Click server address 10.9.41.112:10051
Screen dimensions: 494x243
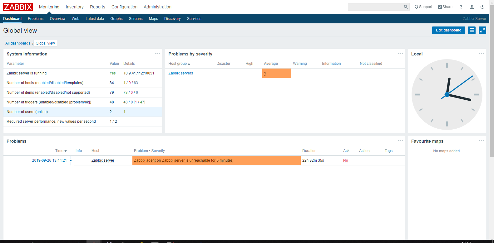(x=139, y=73)
